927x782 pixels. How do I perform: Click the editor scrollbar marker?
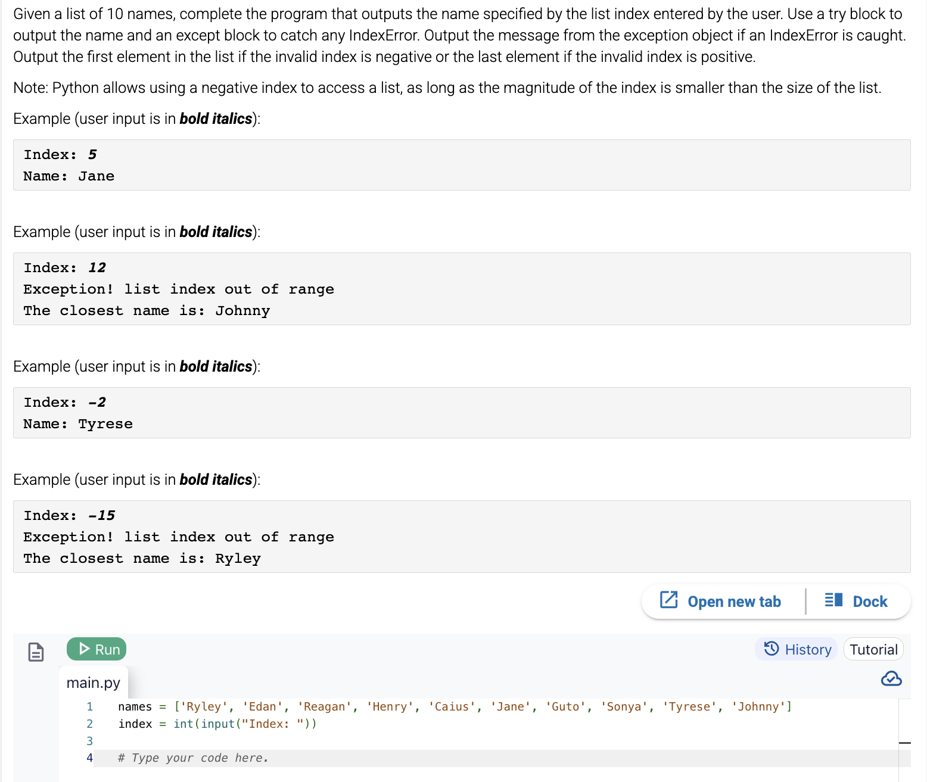pos(904,743)
